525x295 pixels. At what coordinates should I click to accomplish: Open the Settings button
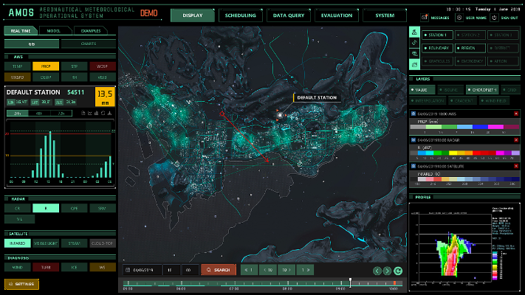point(21,284)
